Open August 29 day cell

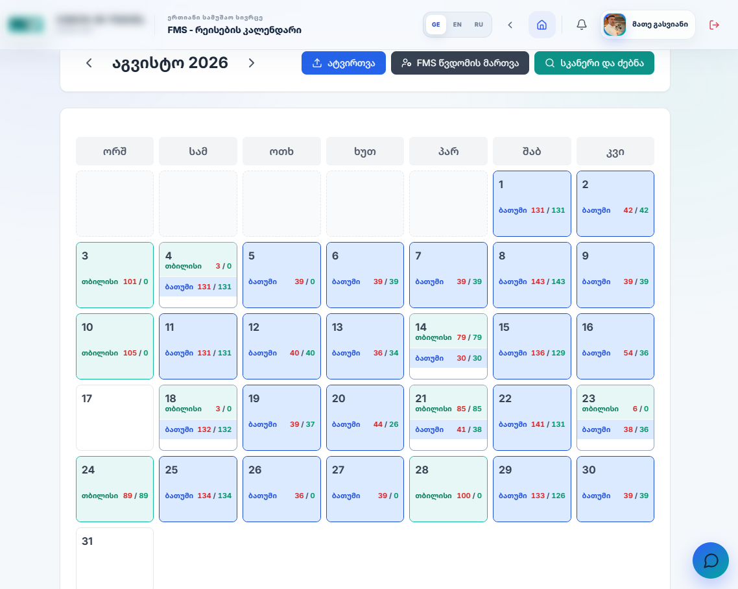click(532, 489)
